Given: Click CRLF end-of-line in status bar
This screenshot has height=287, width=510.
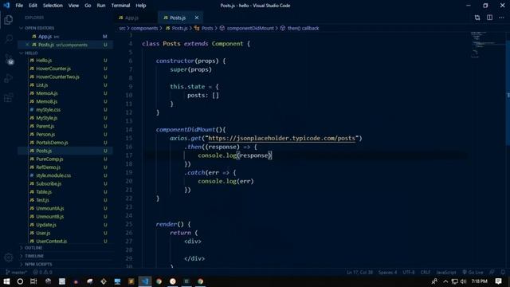Looking at the screenshot, I should (426, 273).
